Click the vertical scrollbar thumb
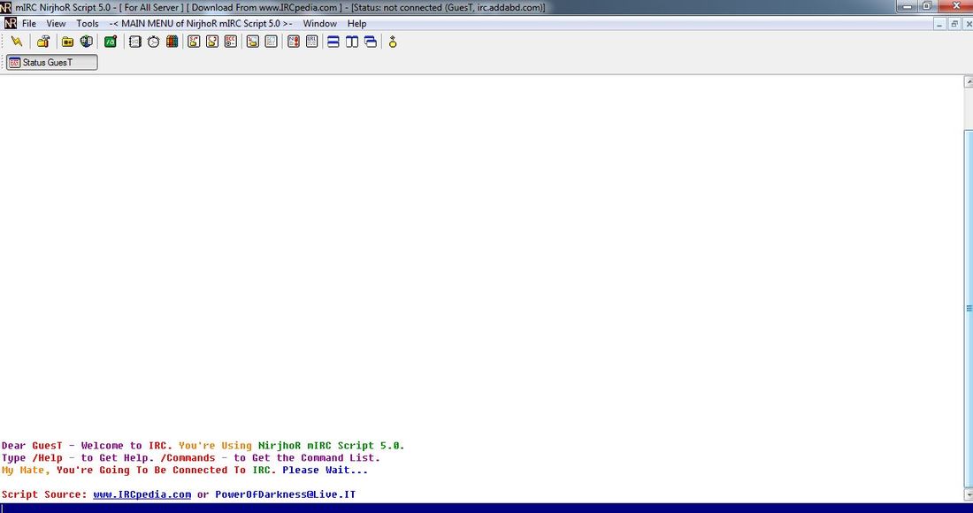This screenshot has width=973, height=513. tap(968, 308)
